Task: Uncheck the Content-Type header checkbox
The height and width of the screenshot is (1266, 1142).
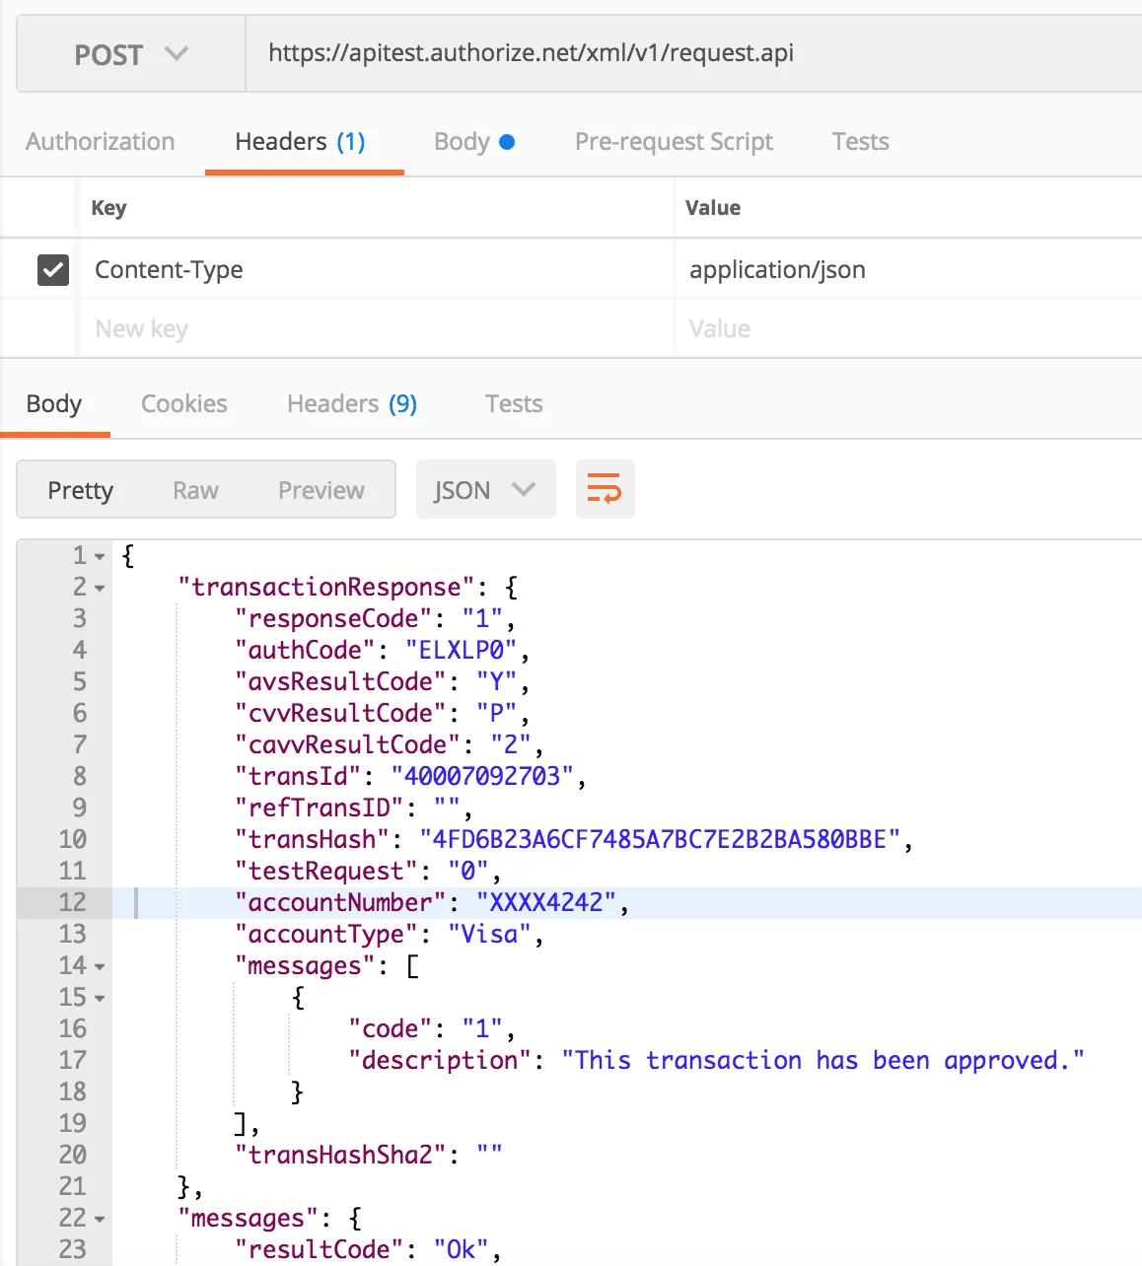Action: pyautogui.click(x=53, y=269)
